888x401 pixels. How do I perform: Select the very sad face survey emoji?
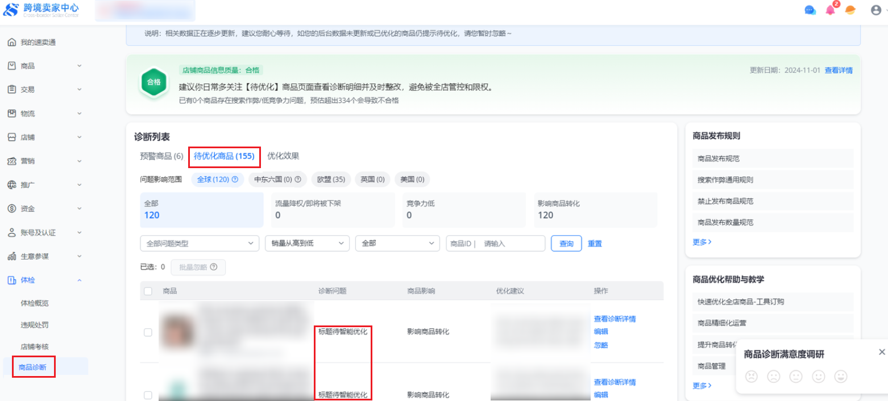point(752,376)
